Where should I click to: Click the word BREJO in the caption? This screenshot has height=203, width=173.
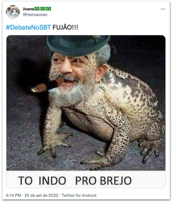[x=116, y=181]
